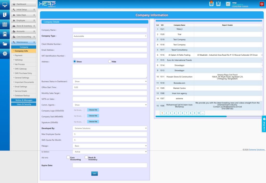This screenshot has height=183, width=266.
Task: Open the Live Chat tab on the right edge
Action: coord(264,124)
